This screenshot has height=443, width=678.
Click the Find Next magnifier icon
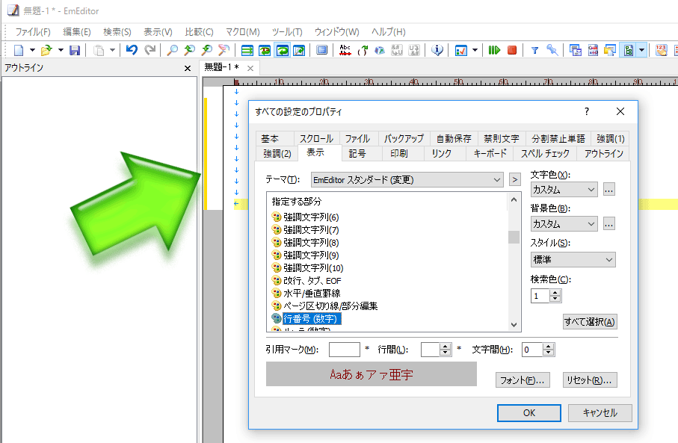pos(189,50)
